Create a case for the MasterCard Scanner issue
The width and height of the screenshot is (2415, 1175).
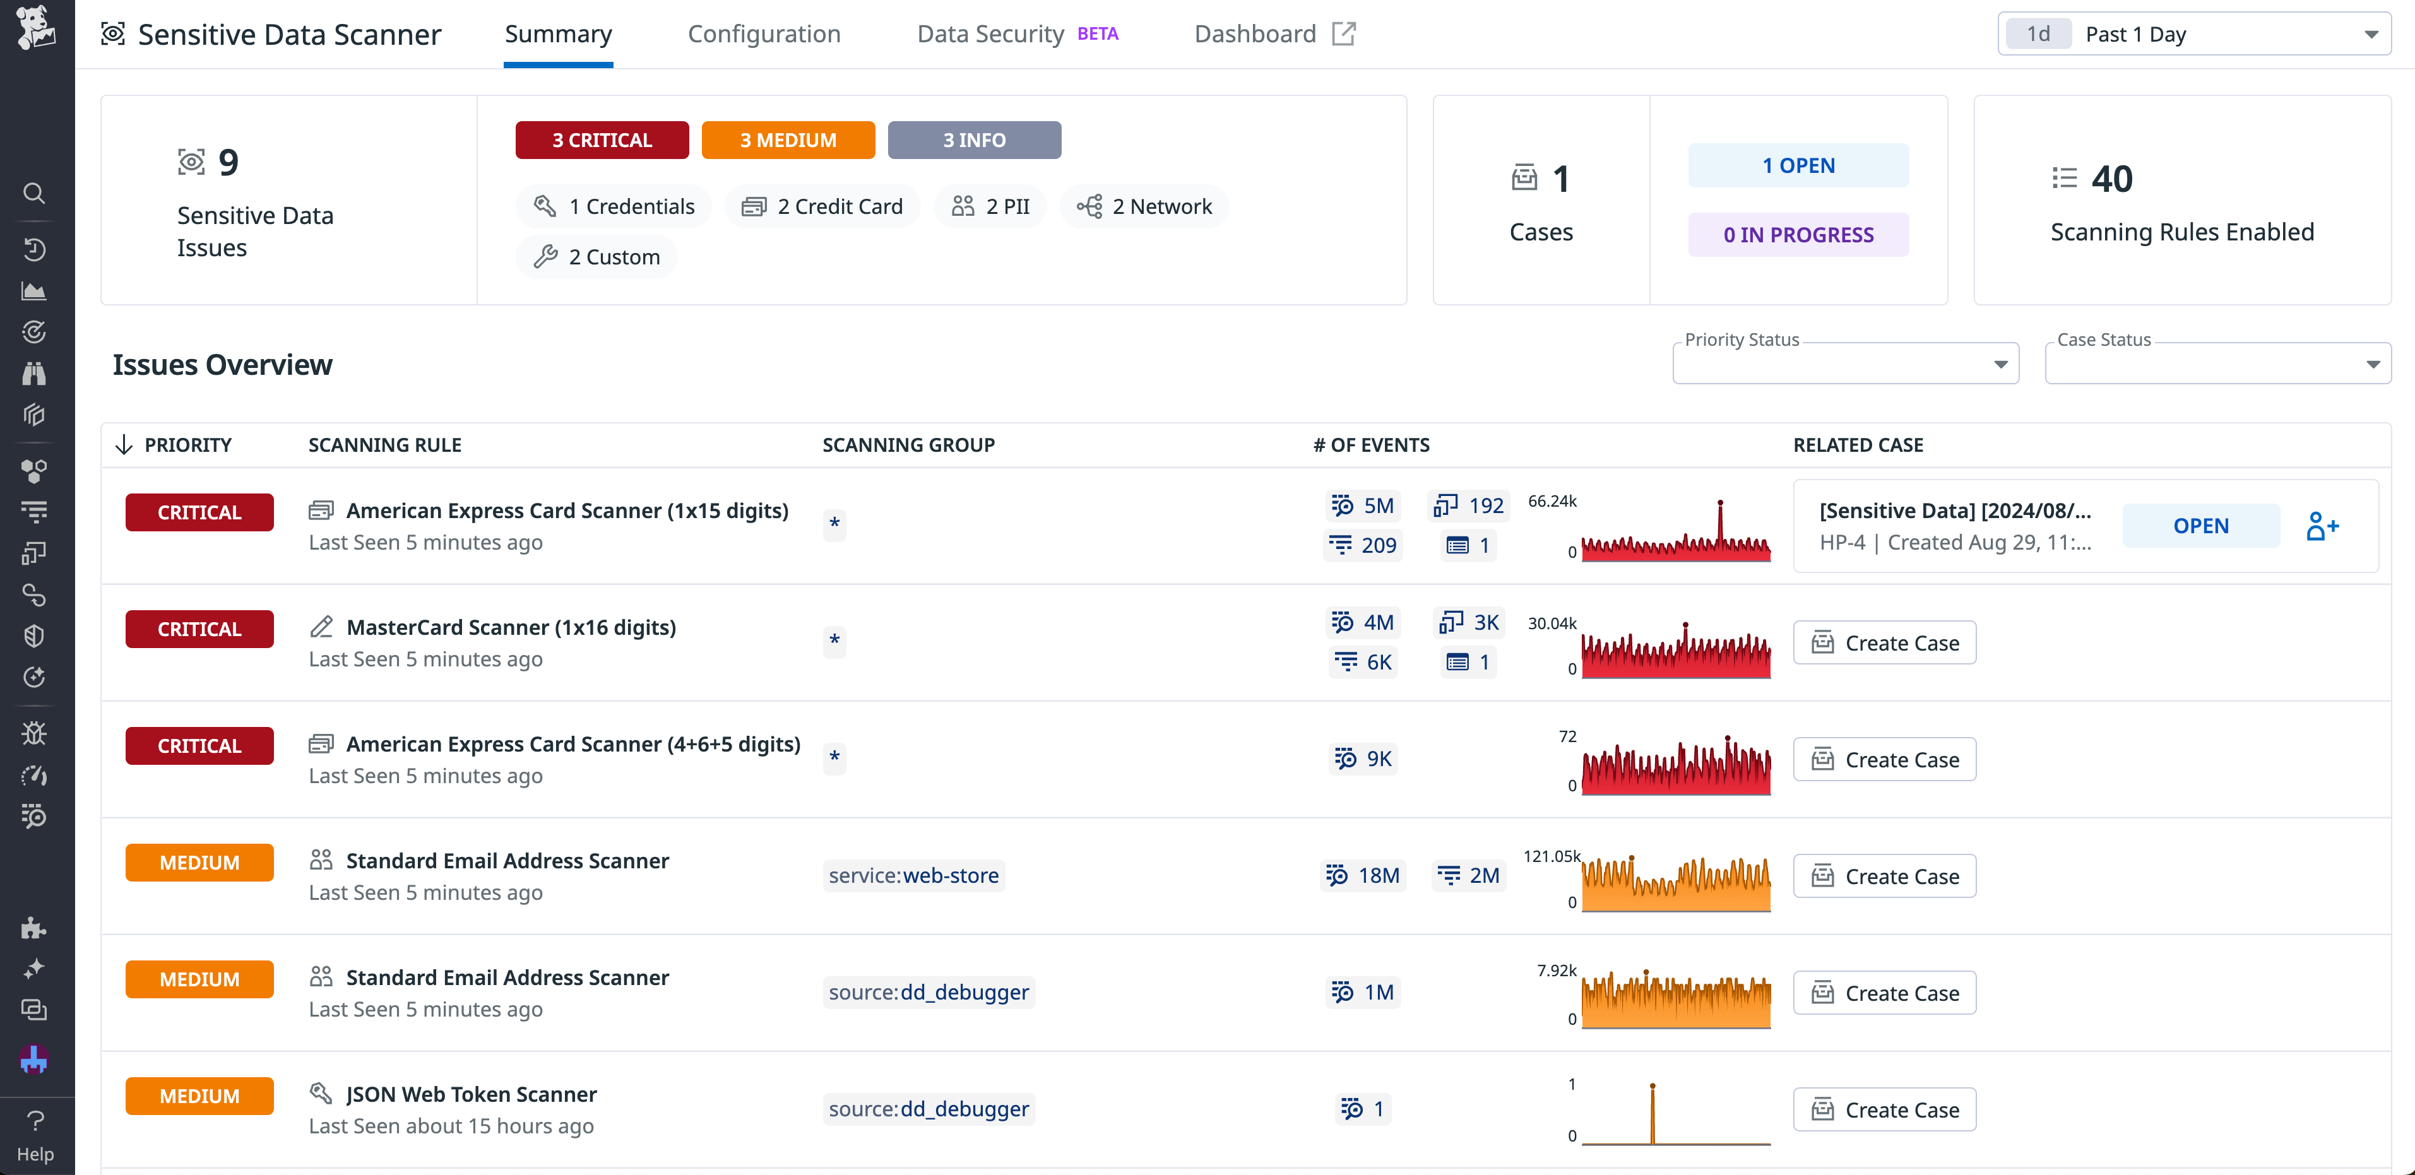tap(1884, 643)
